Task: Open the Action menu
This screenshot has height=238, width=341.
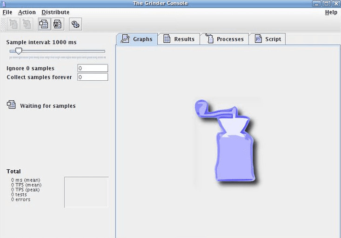Action: click(x=27, y=12)
